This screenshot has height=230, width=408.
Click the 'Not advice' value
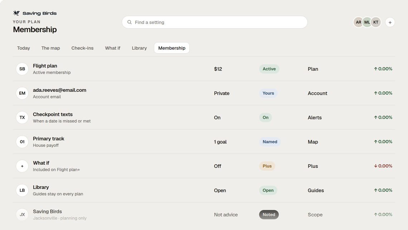click(226, 215)
